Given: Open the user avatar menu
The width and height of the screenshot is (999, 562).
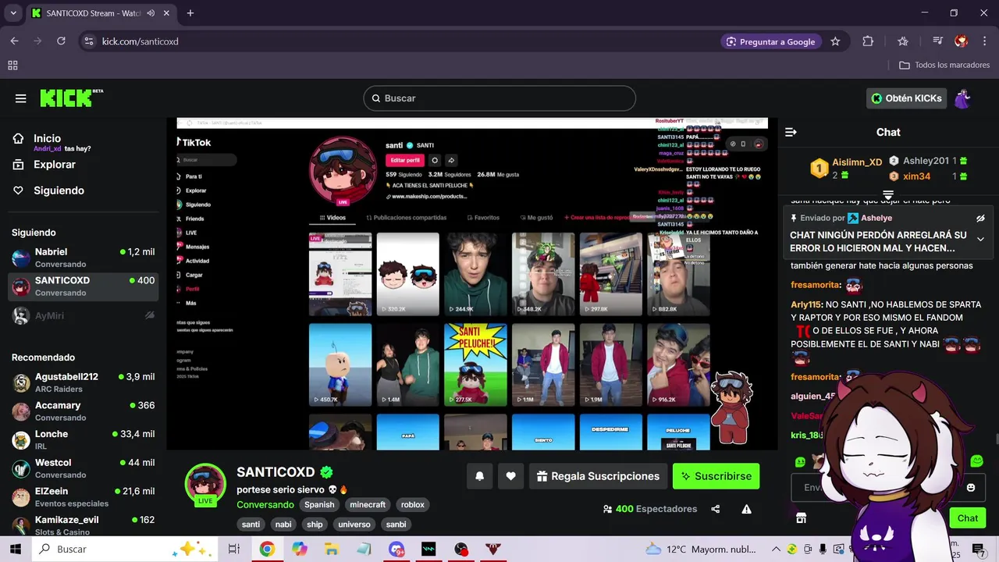Looking at the screenshot, I should (x=962, y=98).
